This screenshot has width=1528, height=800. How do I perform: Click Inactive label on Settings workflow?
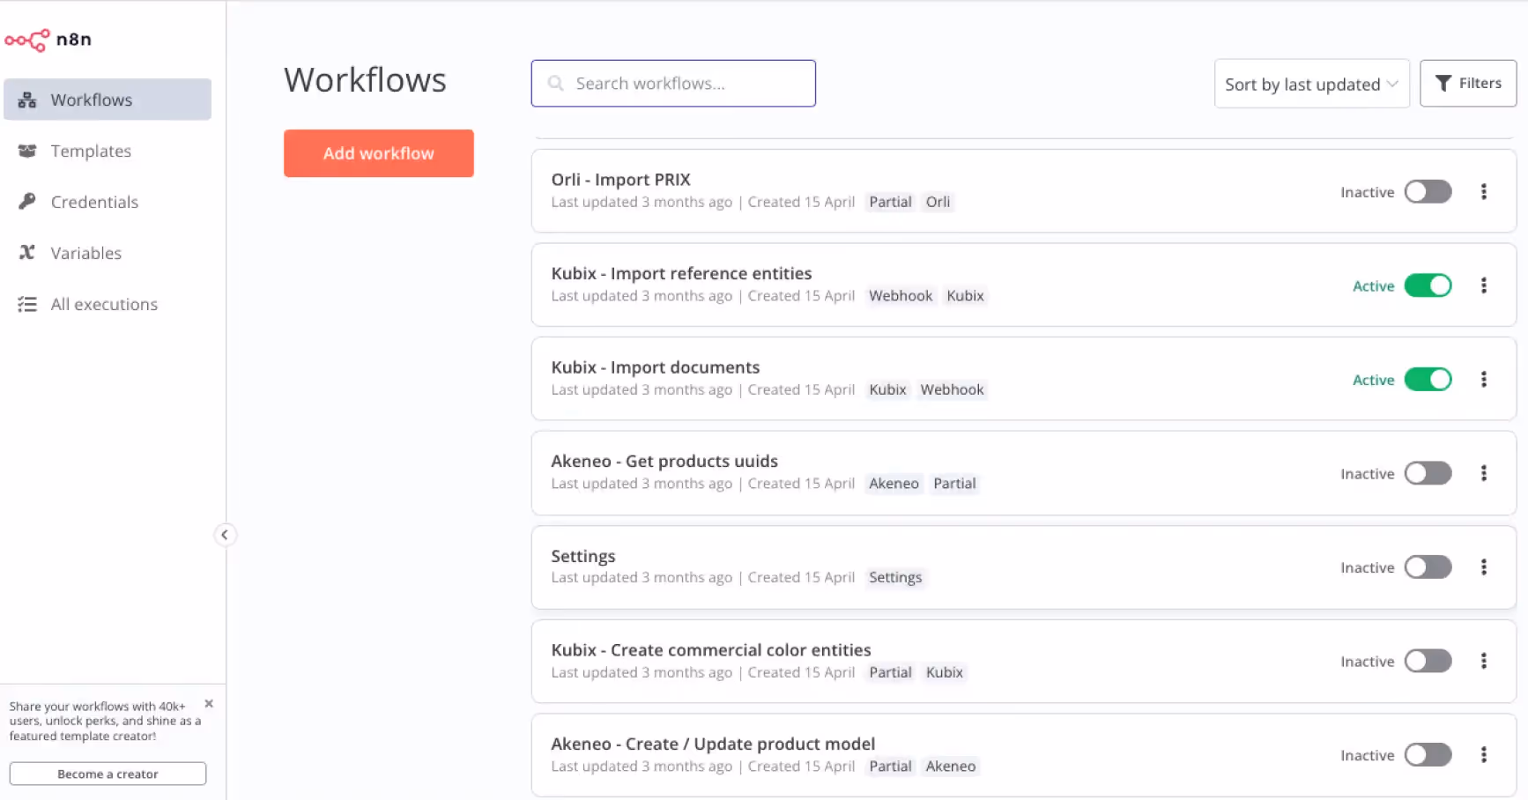click(1367, 567)
